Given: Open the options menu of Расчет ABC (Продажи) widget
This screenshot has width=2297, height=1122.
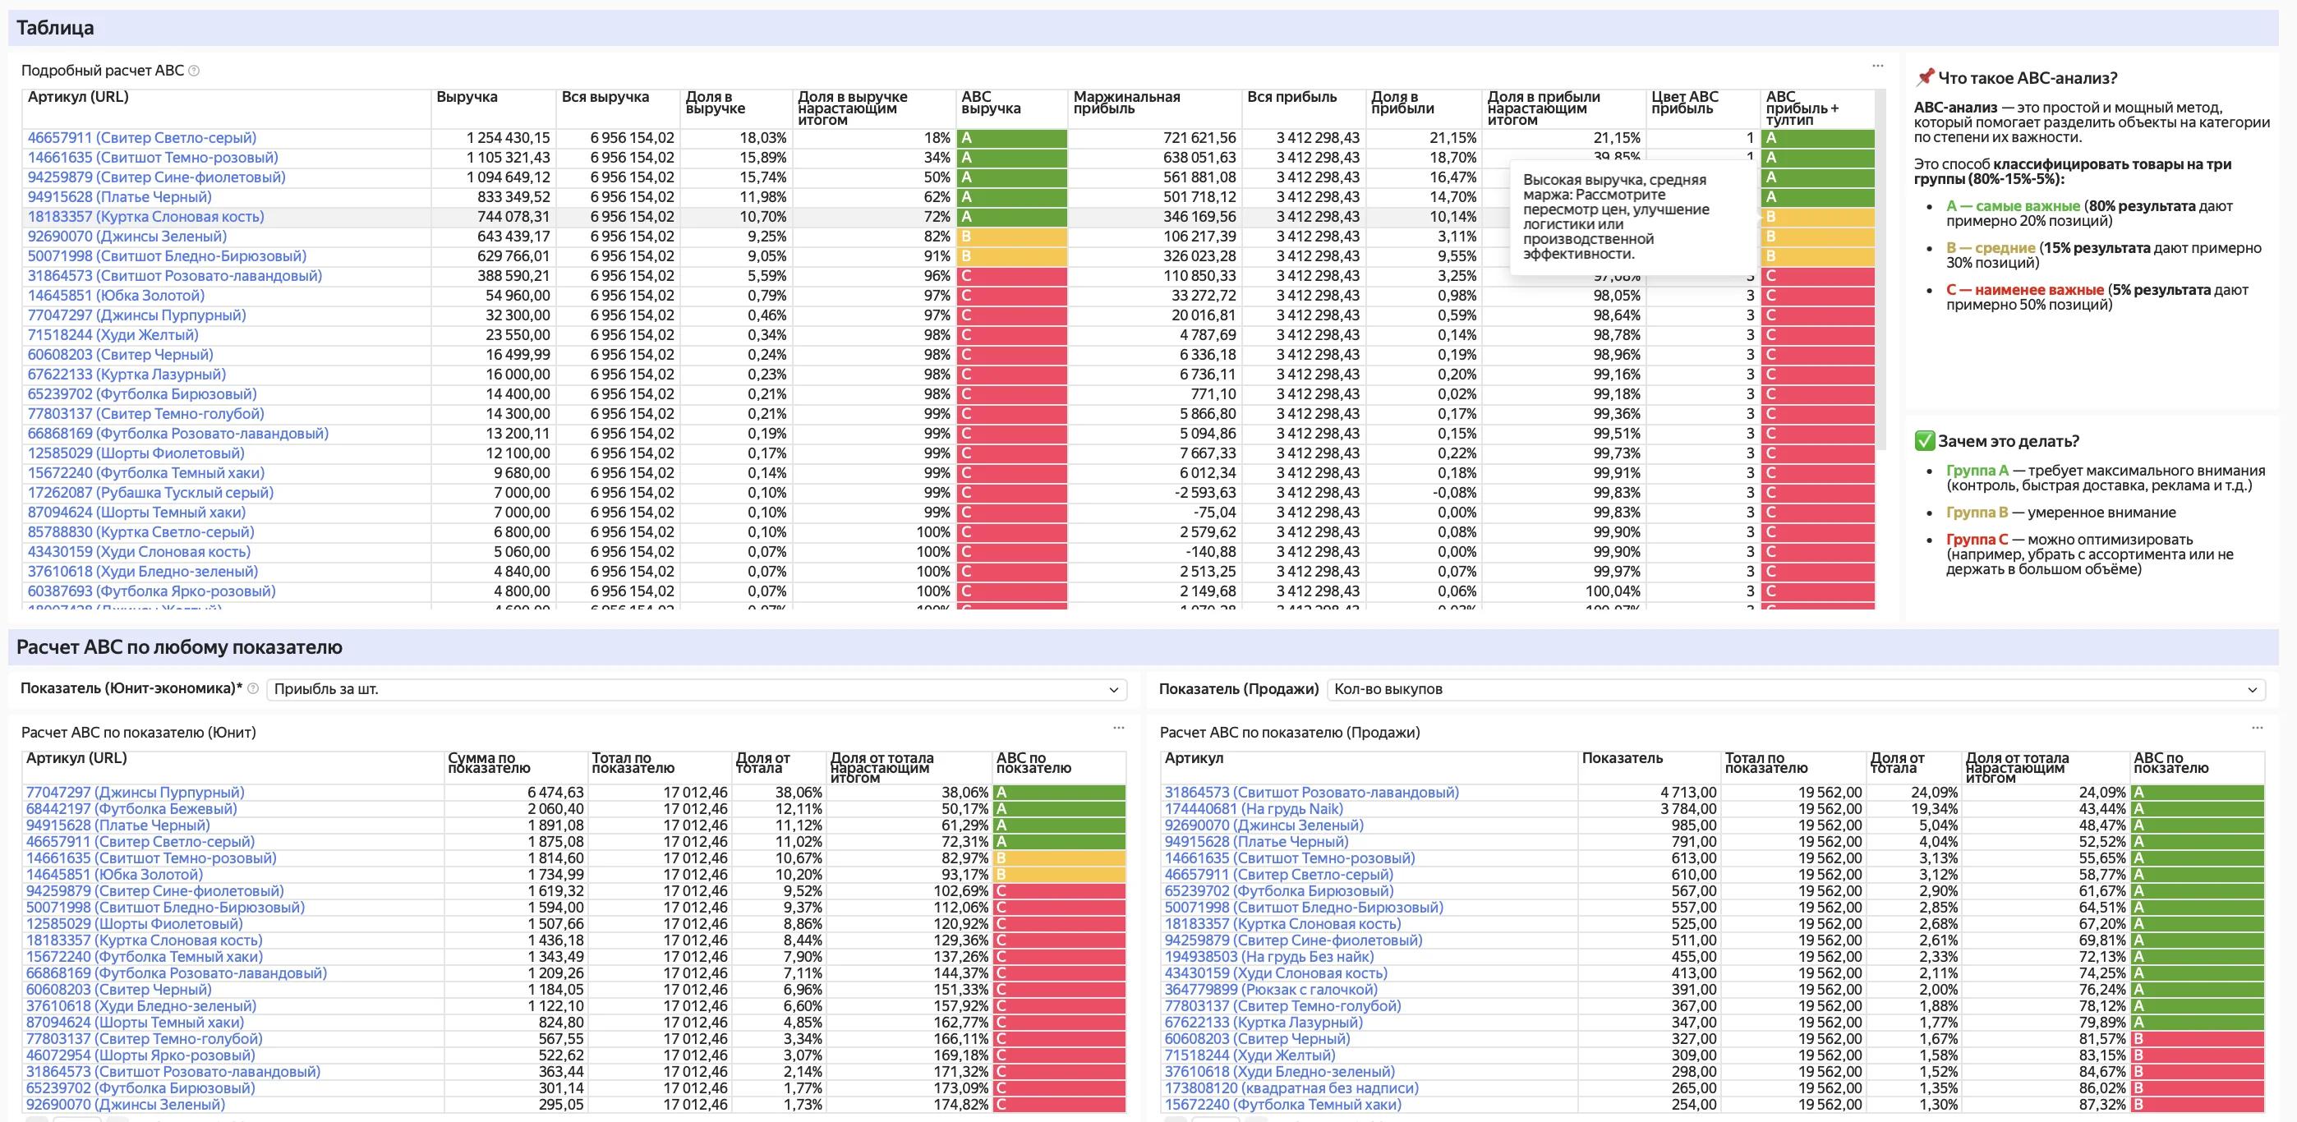Looking at the screenshot, I should pyautogui.click(x=2257, y=728).
